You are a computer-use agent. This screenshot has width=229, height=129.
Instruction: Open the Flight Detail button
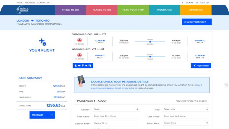point(201,66)
